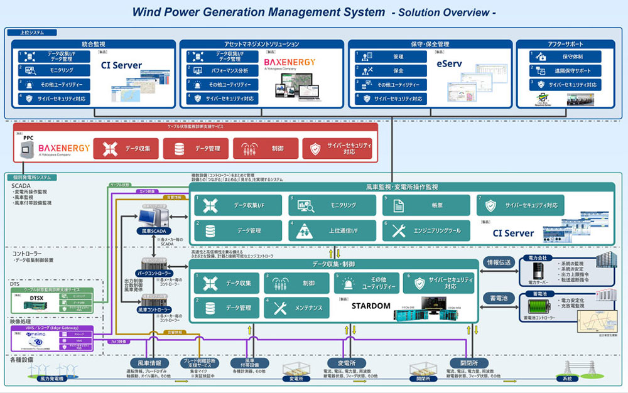The image size is (628, 393).
Task: Click the メンテナンス wrench icon
Action: coord(280,308)
